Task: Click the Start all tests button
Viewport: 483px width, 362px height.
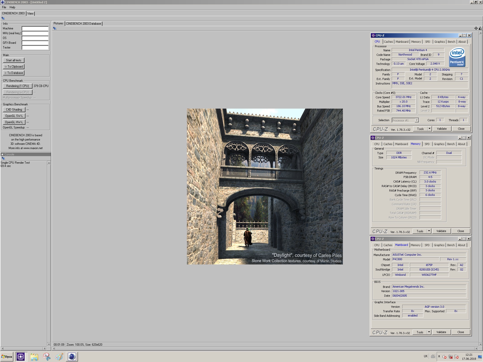Action: 14,60
